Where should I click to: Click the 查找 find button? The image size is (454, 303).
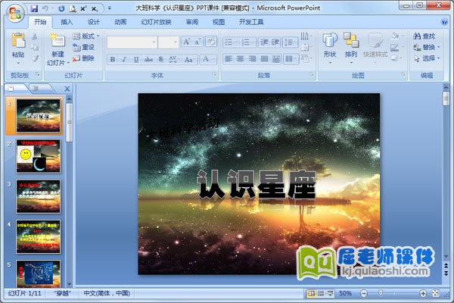click(424, 36)
